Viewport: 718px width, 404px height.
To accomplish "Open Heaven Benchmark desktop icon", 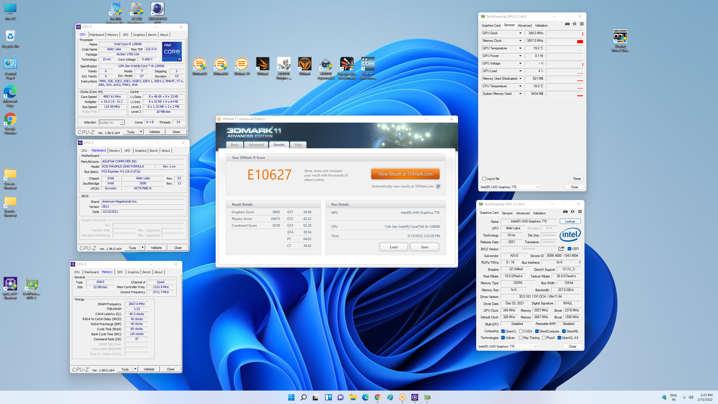I will click(368, 68).
